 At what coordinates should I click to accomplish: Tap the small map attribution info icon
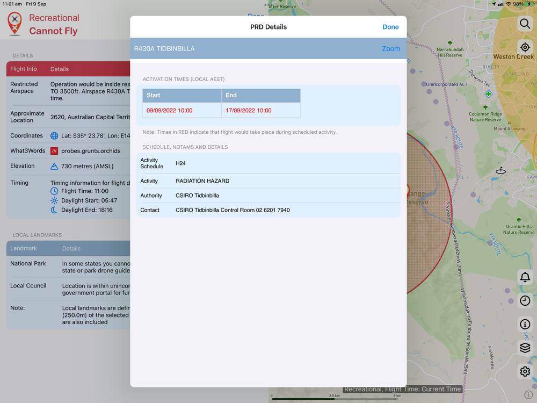[x=528, y=395]
